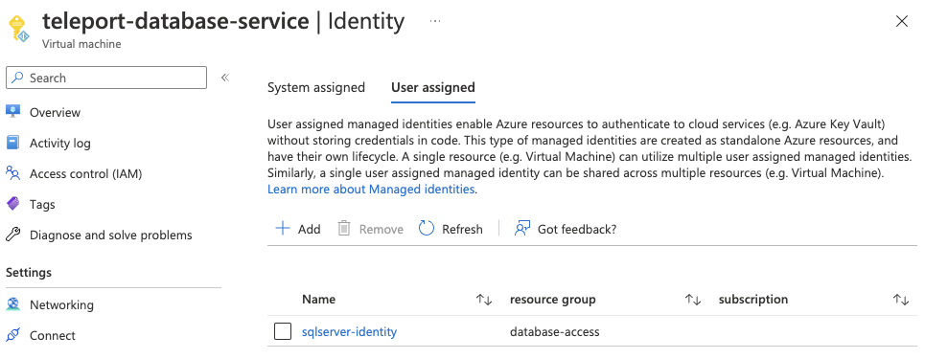This screenshot has width=925, height=359.
Task: Focus the sidebar Search box
Action: pos(106,78)
